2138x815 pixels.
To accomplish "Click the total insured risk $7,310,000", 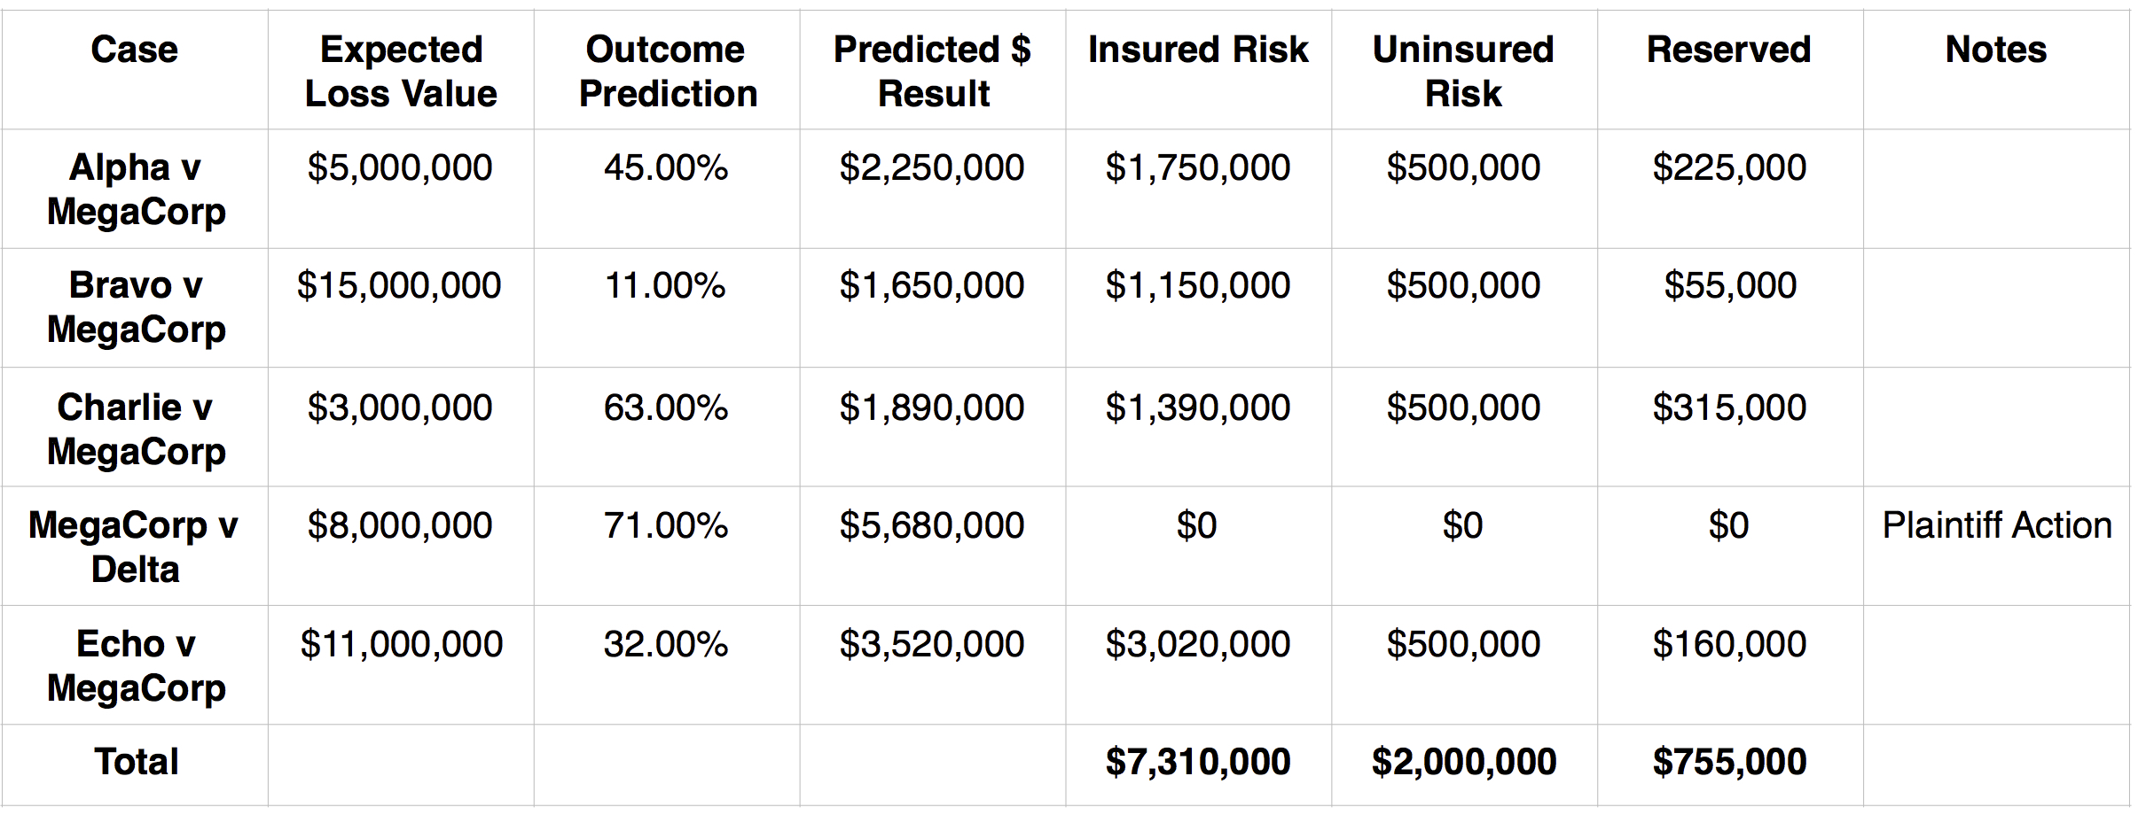I will (1198, 762).
